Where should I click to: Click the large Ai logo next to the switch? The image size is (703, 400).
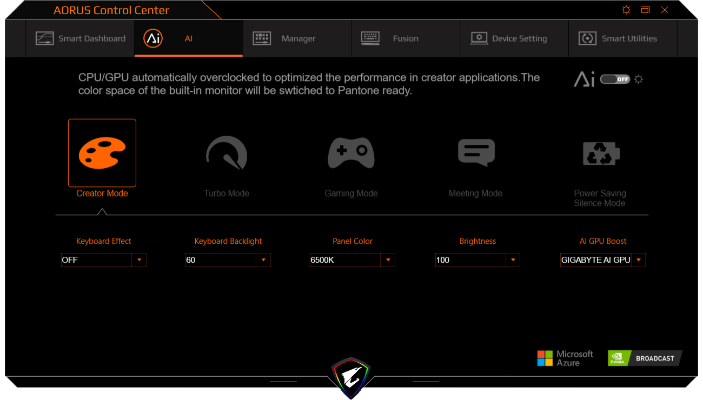point(584,79)
